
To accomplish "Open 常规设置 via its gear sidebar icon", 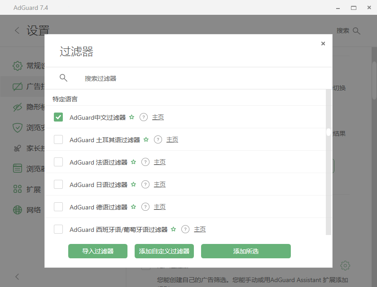I will pos(18,65).
